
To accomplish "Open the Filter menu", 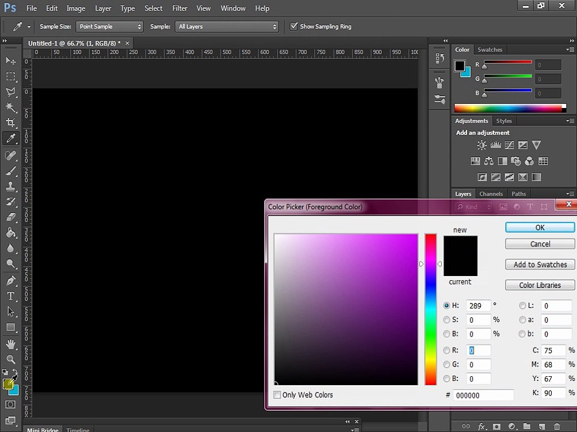I will pos(180,8).
